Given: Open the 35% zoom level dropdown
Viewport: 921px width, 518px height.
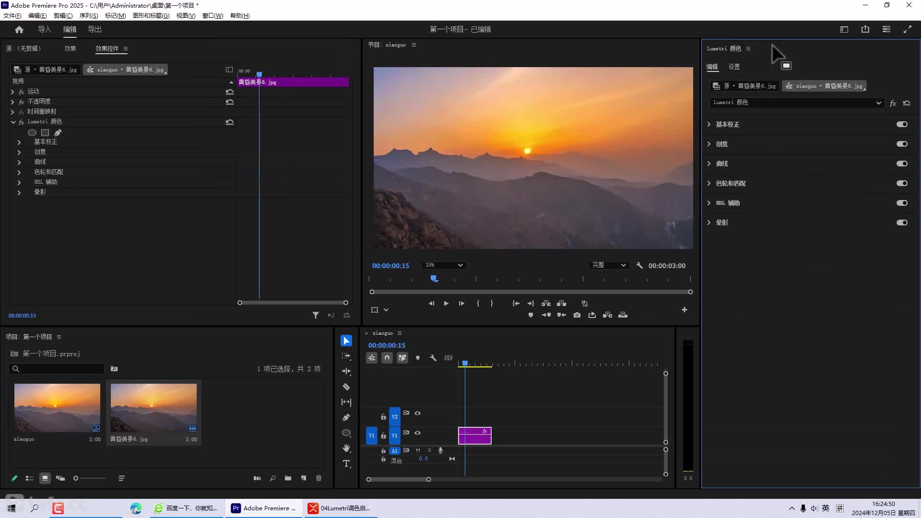Looking at the screenshot, I should 444,265.
